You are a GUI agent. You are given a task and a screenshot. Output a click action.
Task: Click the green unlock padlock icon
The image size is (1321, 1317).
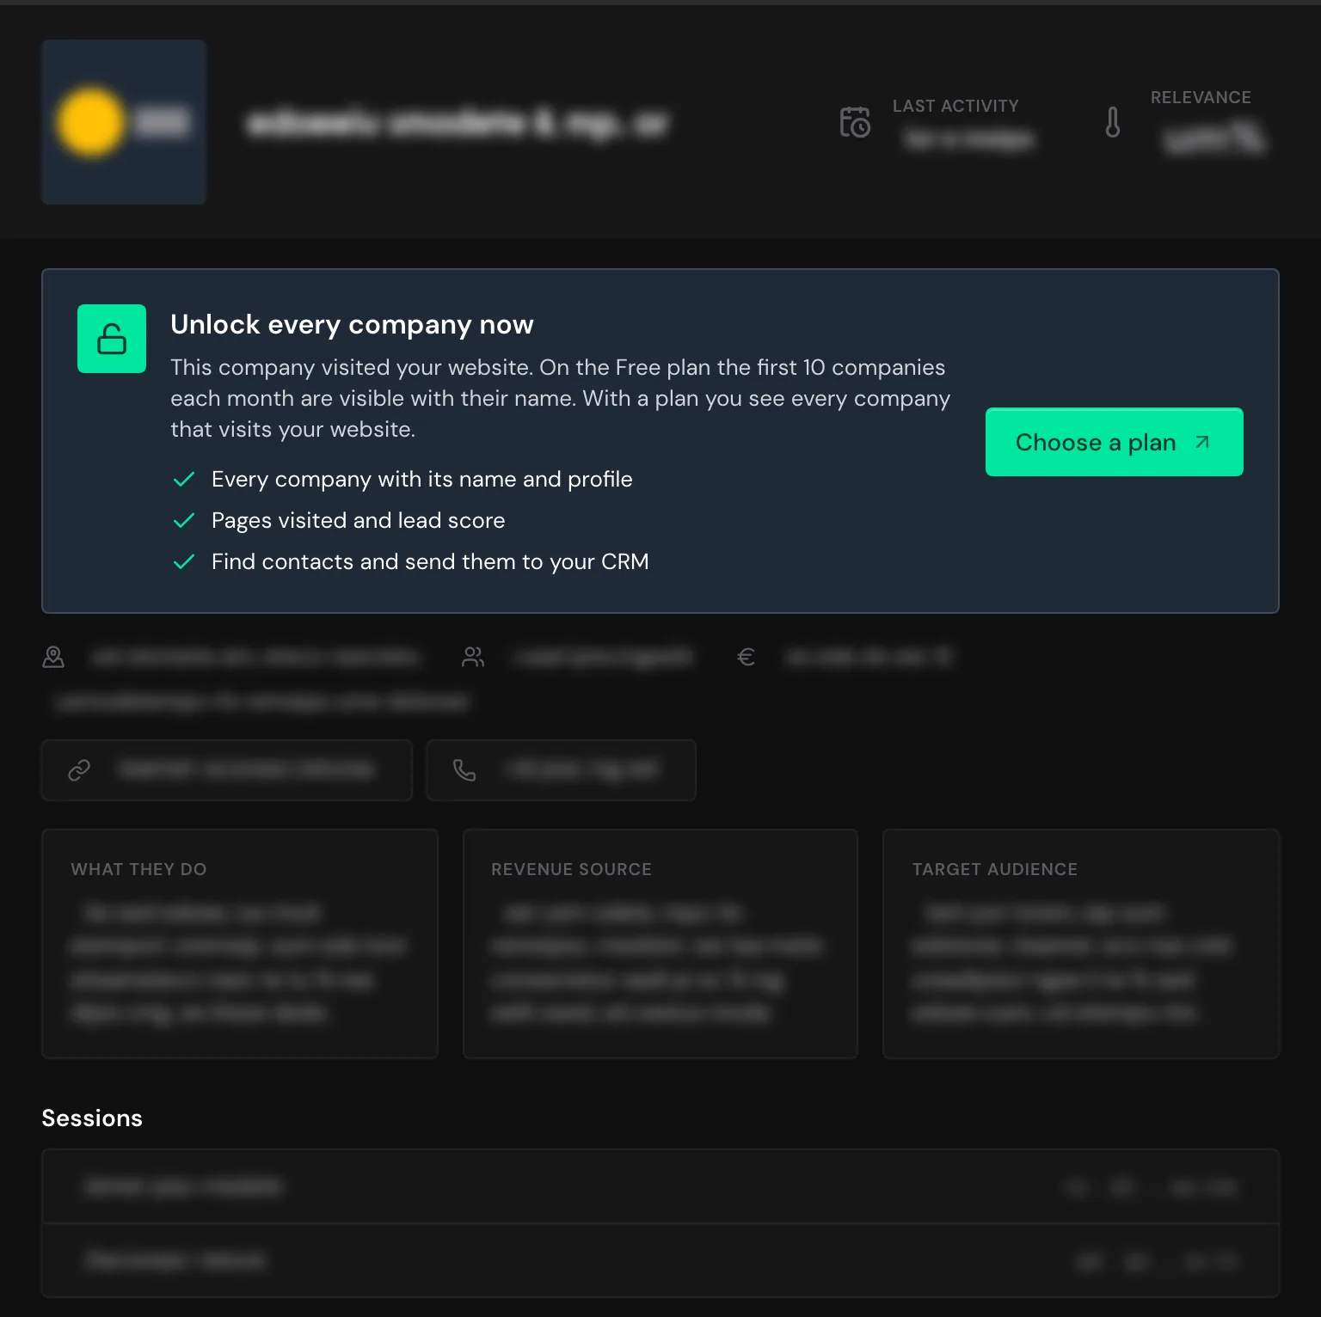(x=112, y=339)
